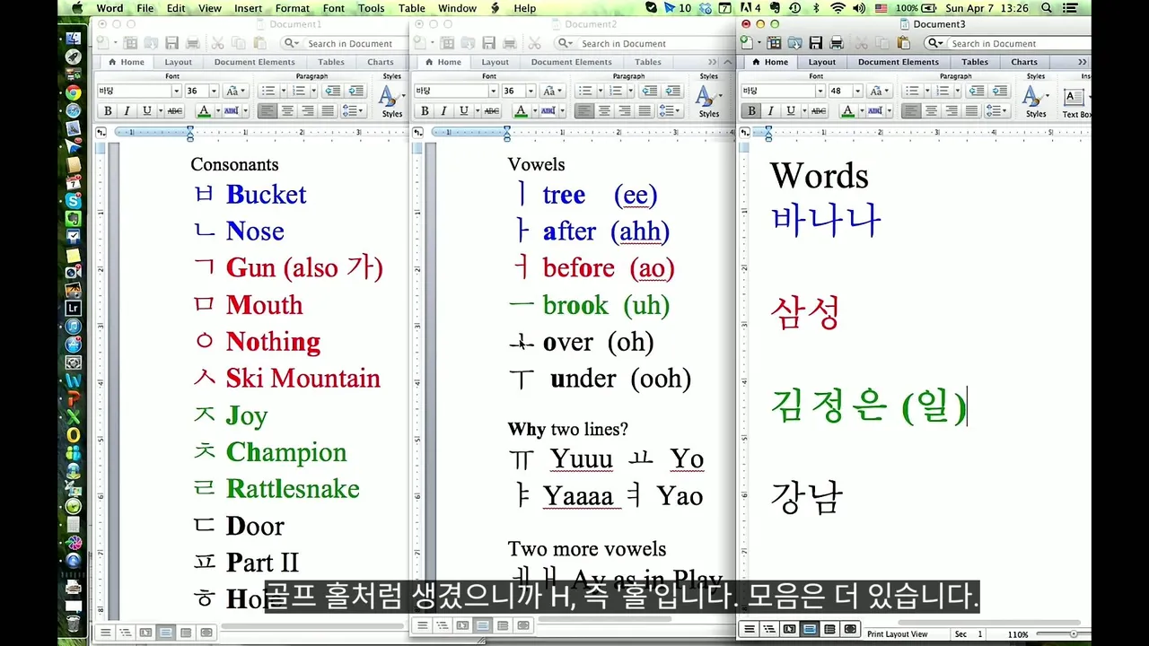Click Search in Document field in Document3
1149x646 pixels.
(x=1006, y=43)
